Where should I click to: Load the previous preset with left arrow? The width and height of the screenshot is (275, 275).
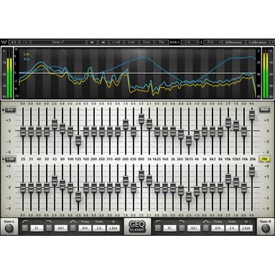[92, 42]
